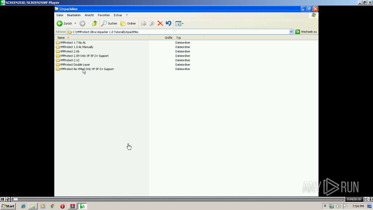Screen dimensions: 373x210
Task: Click the player loop/options icon beside pause
Action: coord(8,199)
